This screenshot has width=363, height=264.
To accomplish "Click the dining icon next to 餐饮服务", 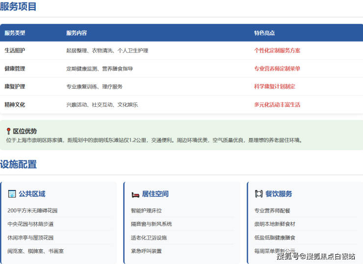I will 259,194.
